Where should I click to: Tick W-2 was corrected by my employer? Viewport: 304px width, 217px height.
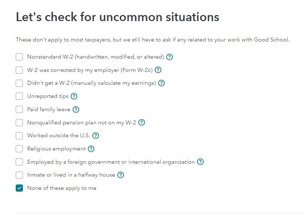[19, 70]
